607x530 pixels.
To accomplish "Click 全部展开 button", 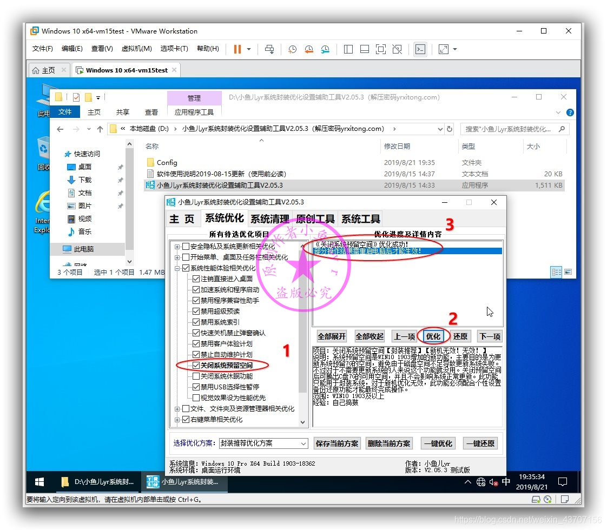I will (332, 336).
